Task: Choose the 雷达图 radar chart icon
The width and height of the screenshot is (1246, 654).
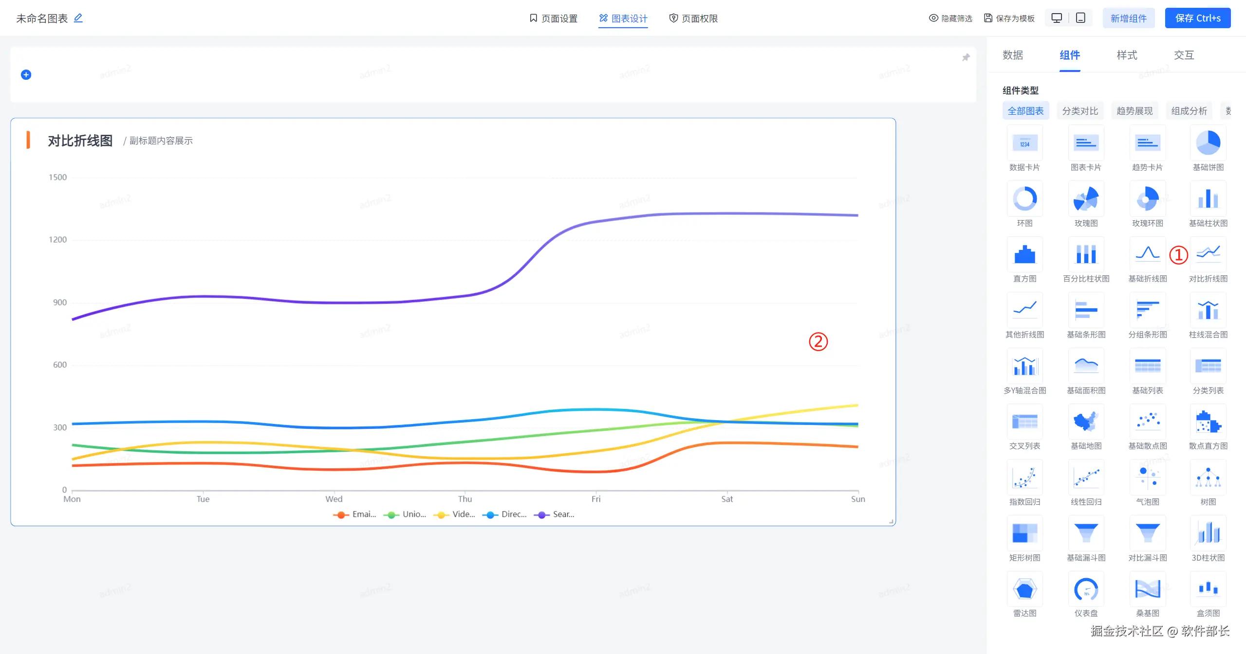Action: (x=1024, y=589)
